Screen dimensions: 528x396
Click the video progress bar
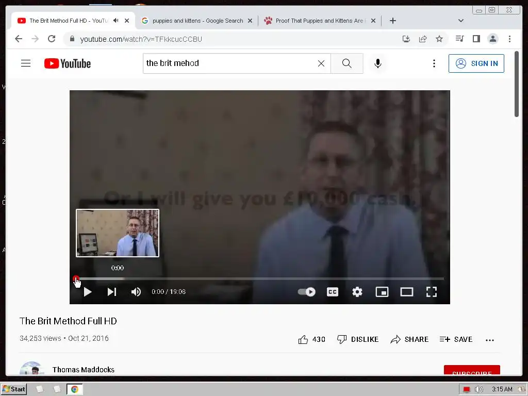pos(260,279)
